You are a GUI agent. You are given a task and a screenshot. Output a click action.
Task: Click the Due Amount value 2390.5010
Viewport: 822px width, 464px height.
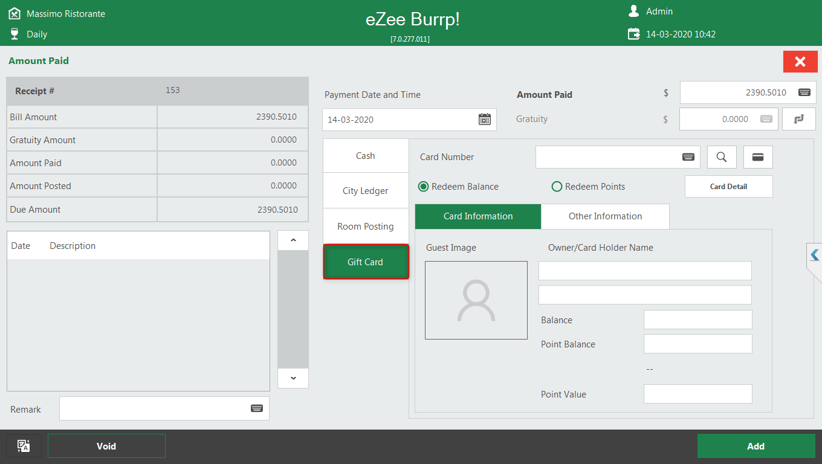(277, 210)
